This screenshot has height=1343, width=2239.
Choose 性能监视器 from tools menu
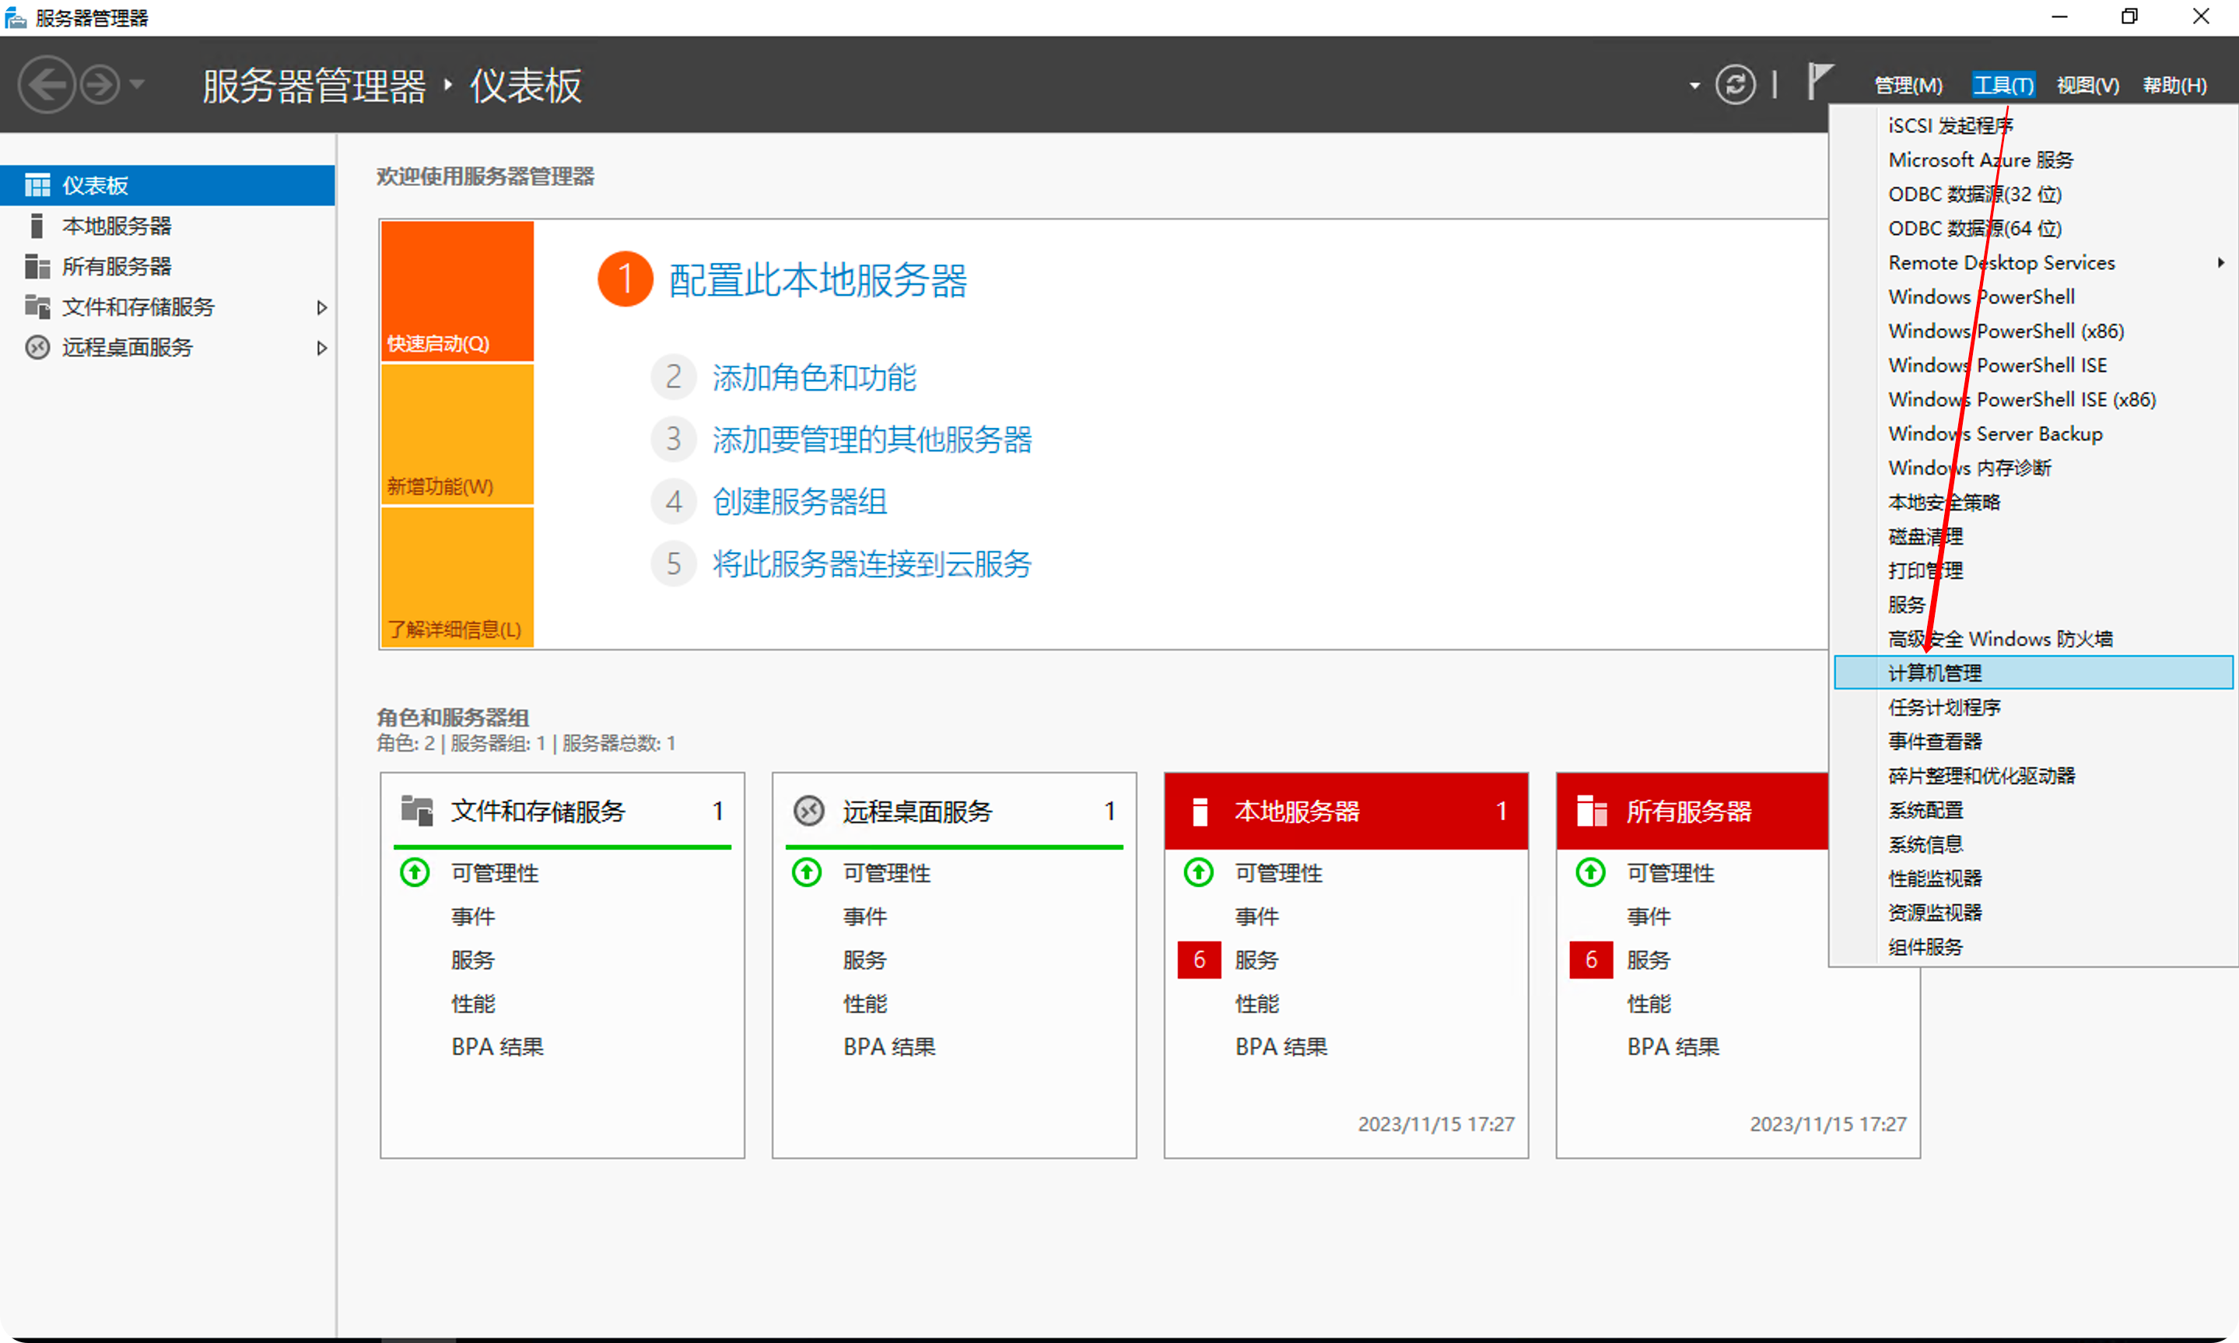click(x=2033, y=878)
